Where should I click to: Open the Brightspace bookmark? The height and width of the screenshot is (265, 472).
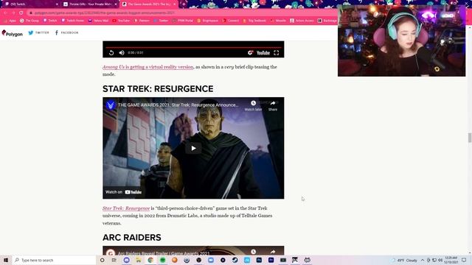[x=208, y=21]
